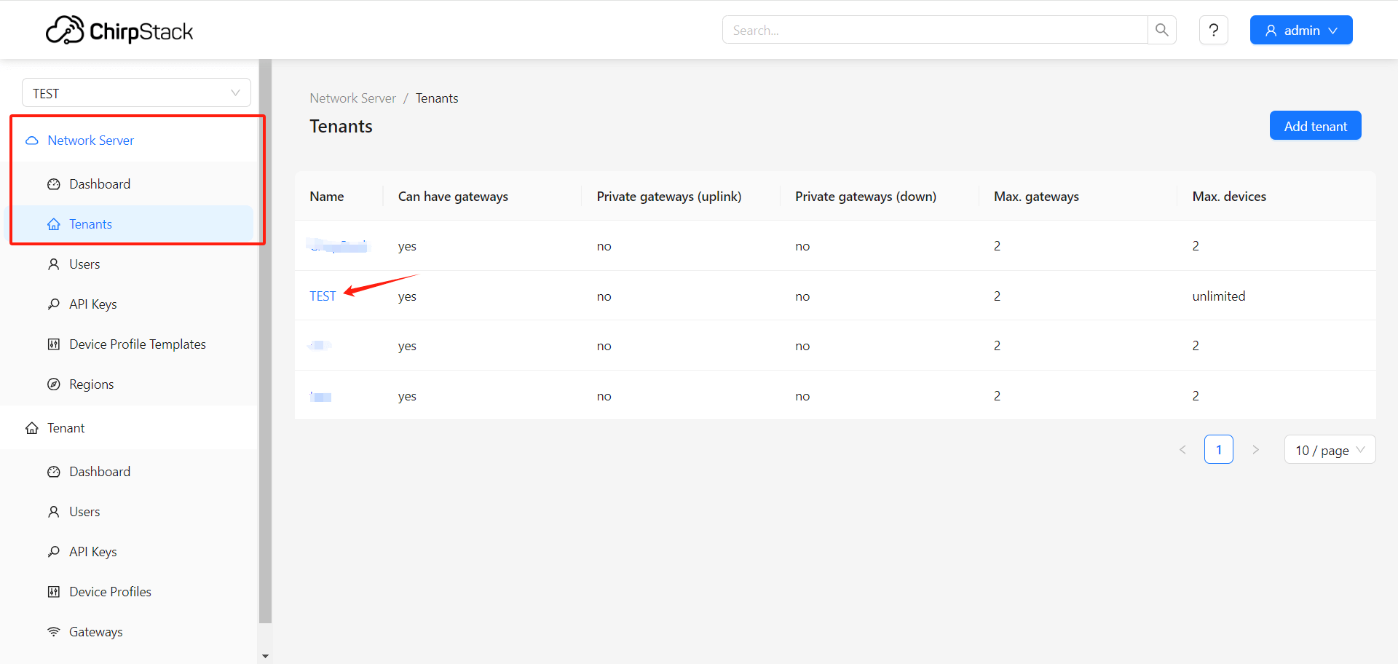This screenshot has width=1398, height=664.
Task: Click Network Server API Keys key icon
Action: coord(54,304)
